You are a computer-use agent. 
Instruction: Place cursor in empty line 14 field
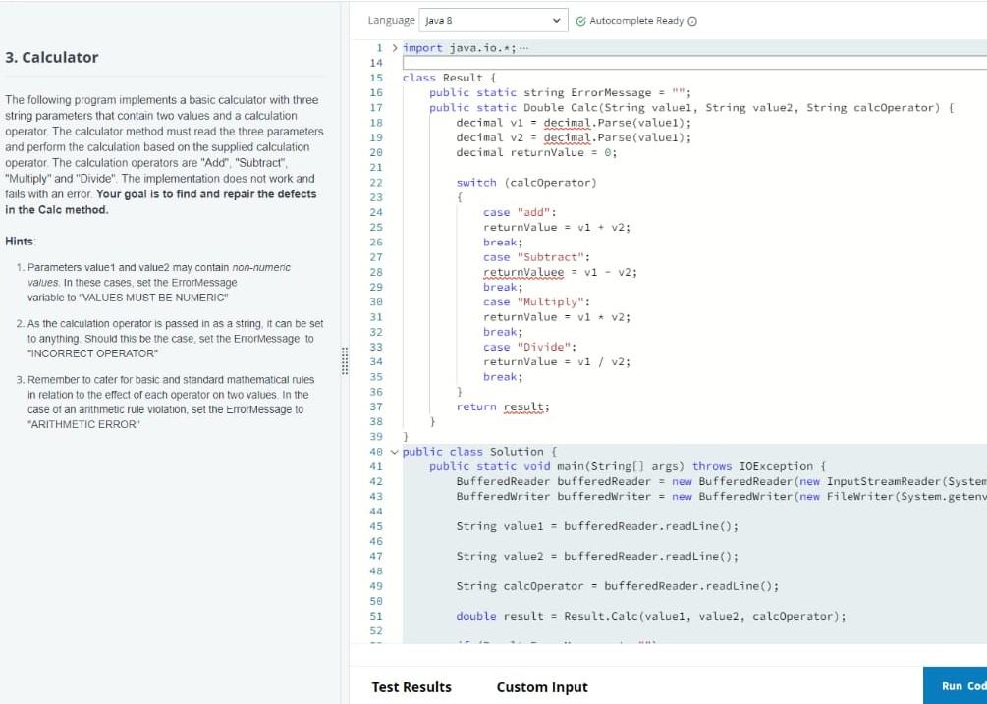pos(694,62)
